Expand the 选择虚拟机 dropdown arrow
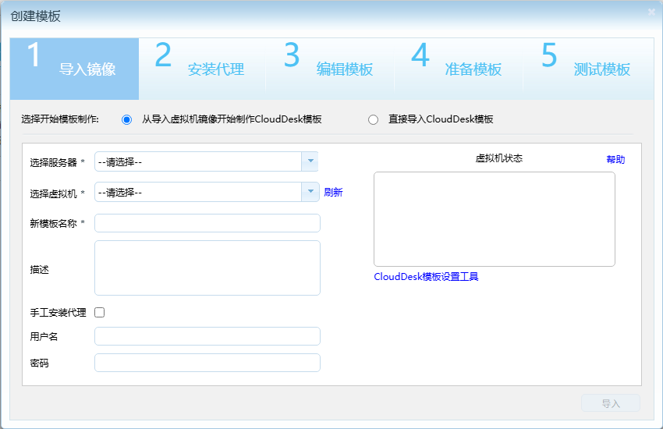Image resolution: width=663 pixels, height=429 pixels. 310,192
